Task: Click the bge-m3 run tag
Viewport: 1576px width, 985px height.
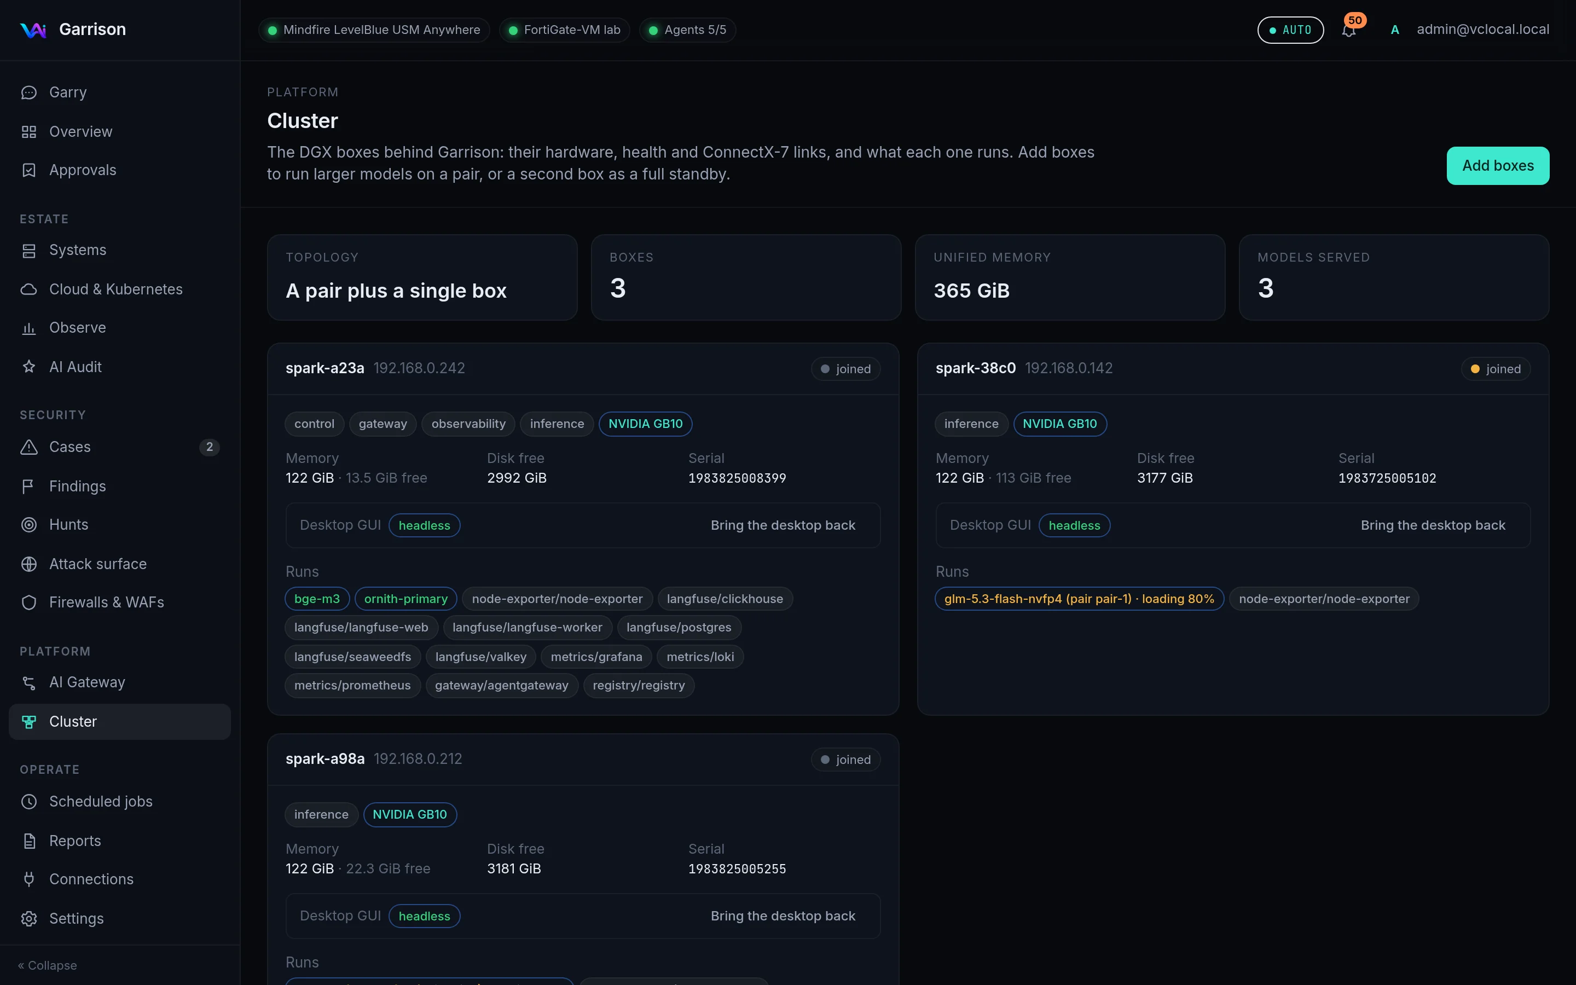Action: point(317,599)
